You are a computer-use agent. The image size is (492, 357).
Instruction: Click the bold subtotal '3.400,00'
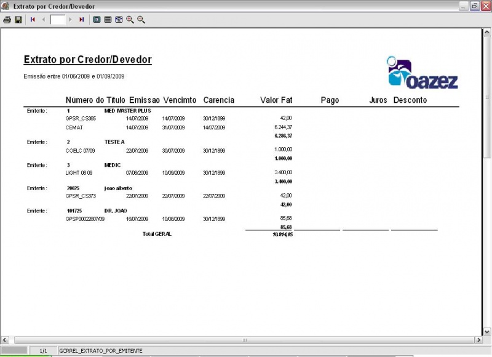click(x=284, y=182)
